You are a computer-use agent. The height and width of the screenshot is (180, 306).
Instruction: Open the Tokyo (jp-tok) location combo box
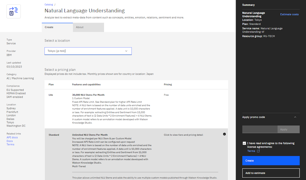88,51
